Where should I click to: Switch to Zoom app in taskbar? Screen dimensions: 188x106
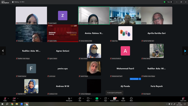(21, 104)
